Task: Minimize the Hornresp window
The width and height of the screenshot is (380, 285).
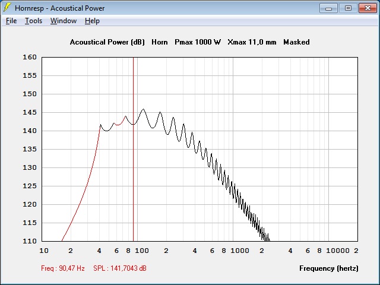Action: 328,8
